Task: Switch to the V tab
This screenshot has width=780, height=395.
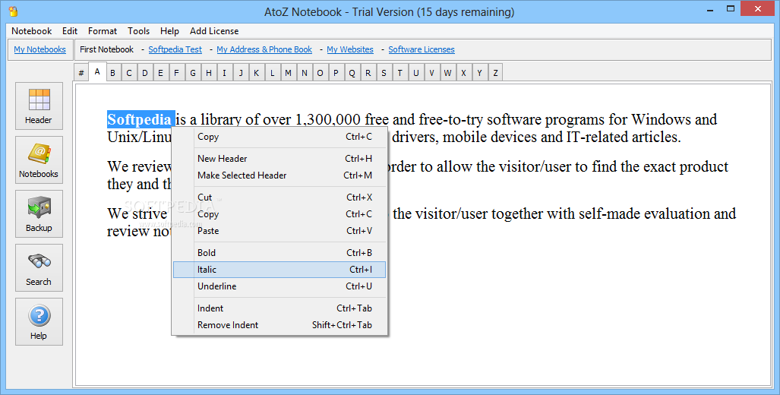Action: click(x=431, y=73)
